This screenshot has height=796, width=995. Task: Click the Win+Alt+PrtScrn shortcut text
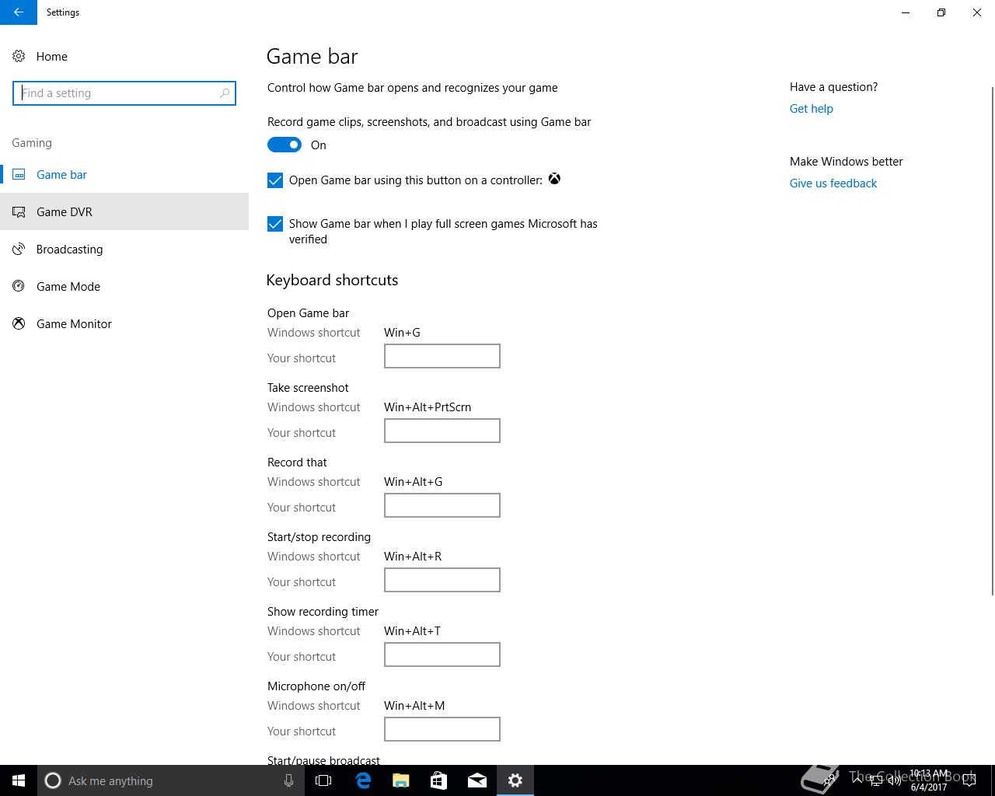click(428, 407)
